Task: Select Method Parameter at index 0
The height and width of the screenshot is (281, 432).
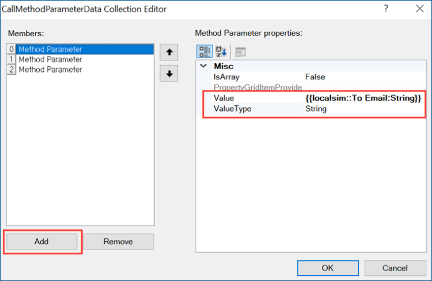Action: (50, 50)
